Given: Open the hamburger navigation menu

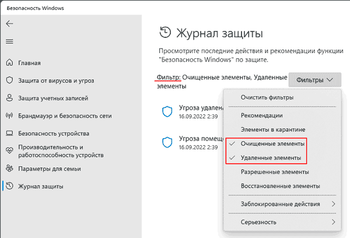Looking at the screenshot, I should pos(9,41).
